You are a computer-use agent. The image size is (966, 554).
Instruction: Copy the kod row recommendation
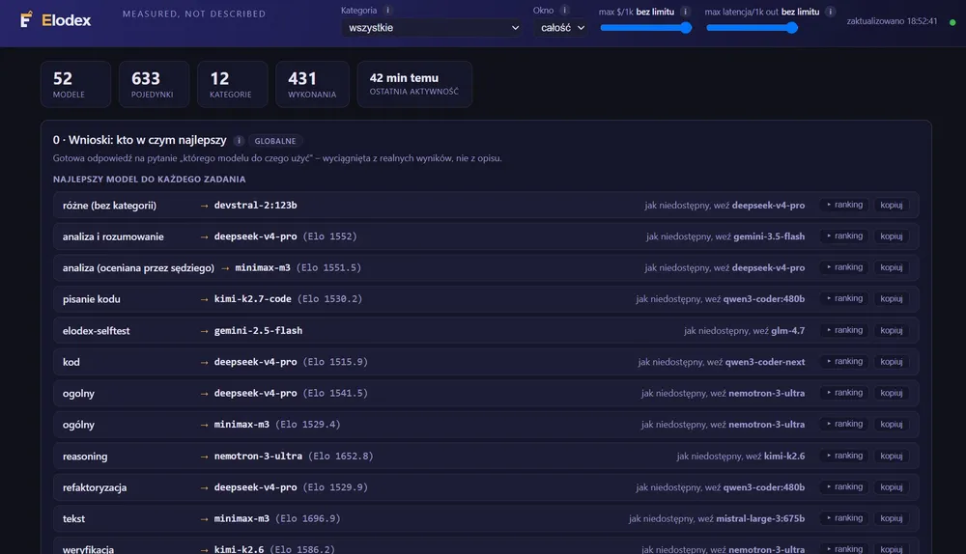(891, 362)
